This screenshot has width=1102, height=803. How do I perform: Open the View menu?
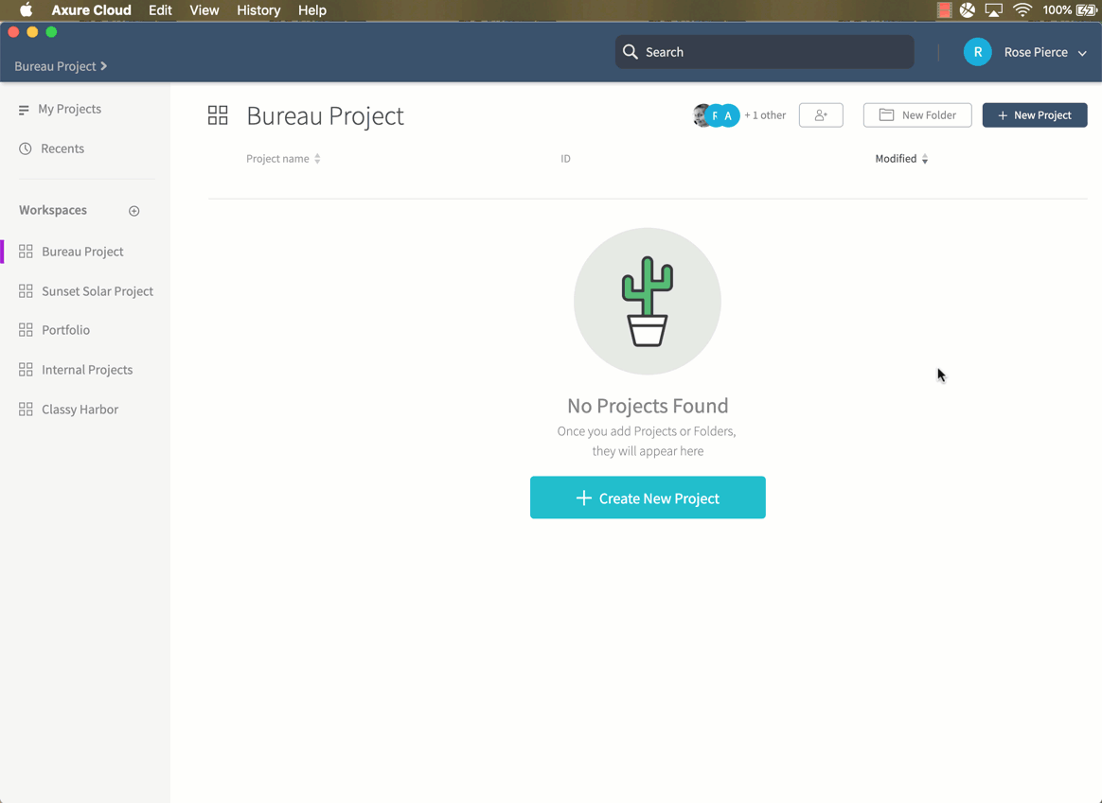pyautogui.click(x=204, y=9)
